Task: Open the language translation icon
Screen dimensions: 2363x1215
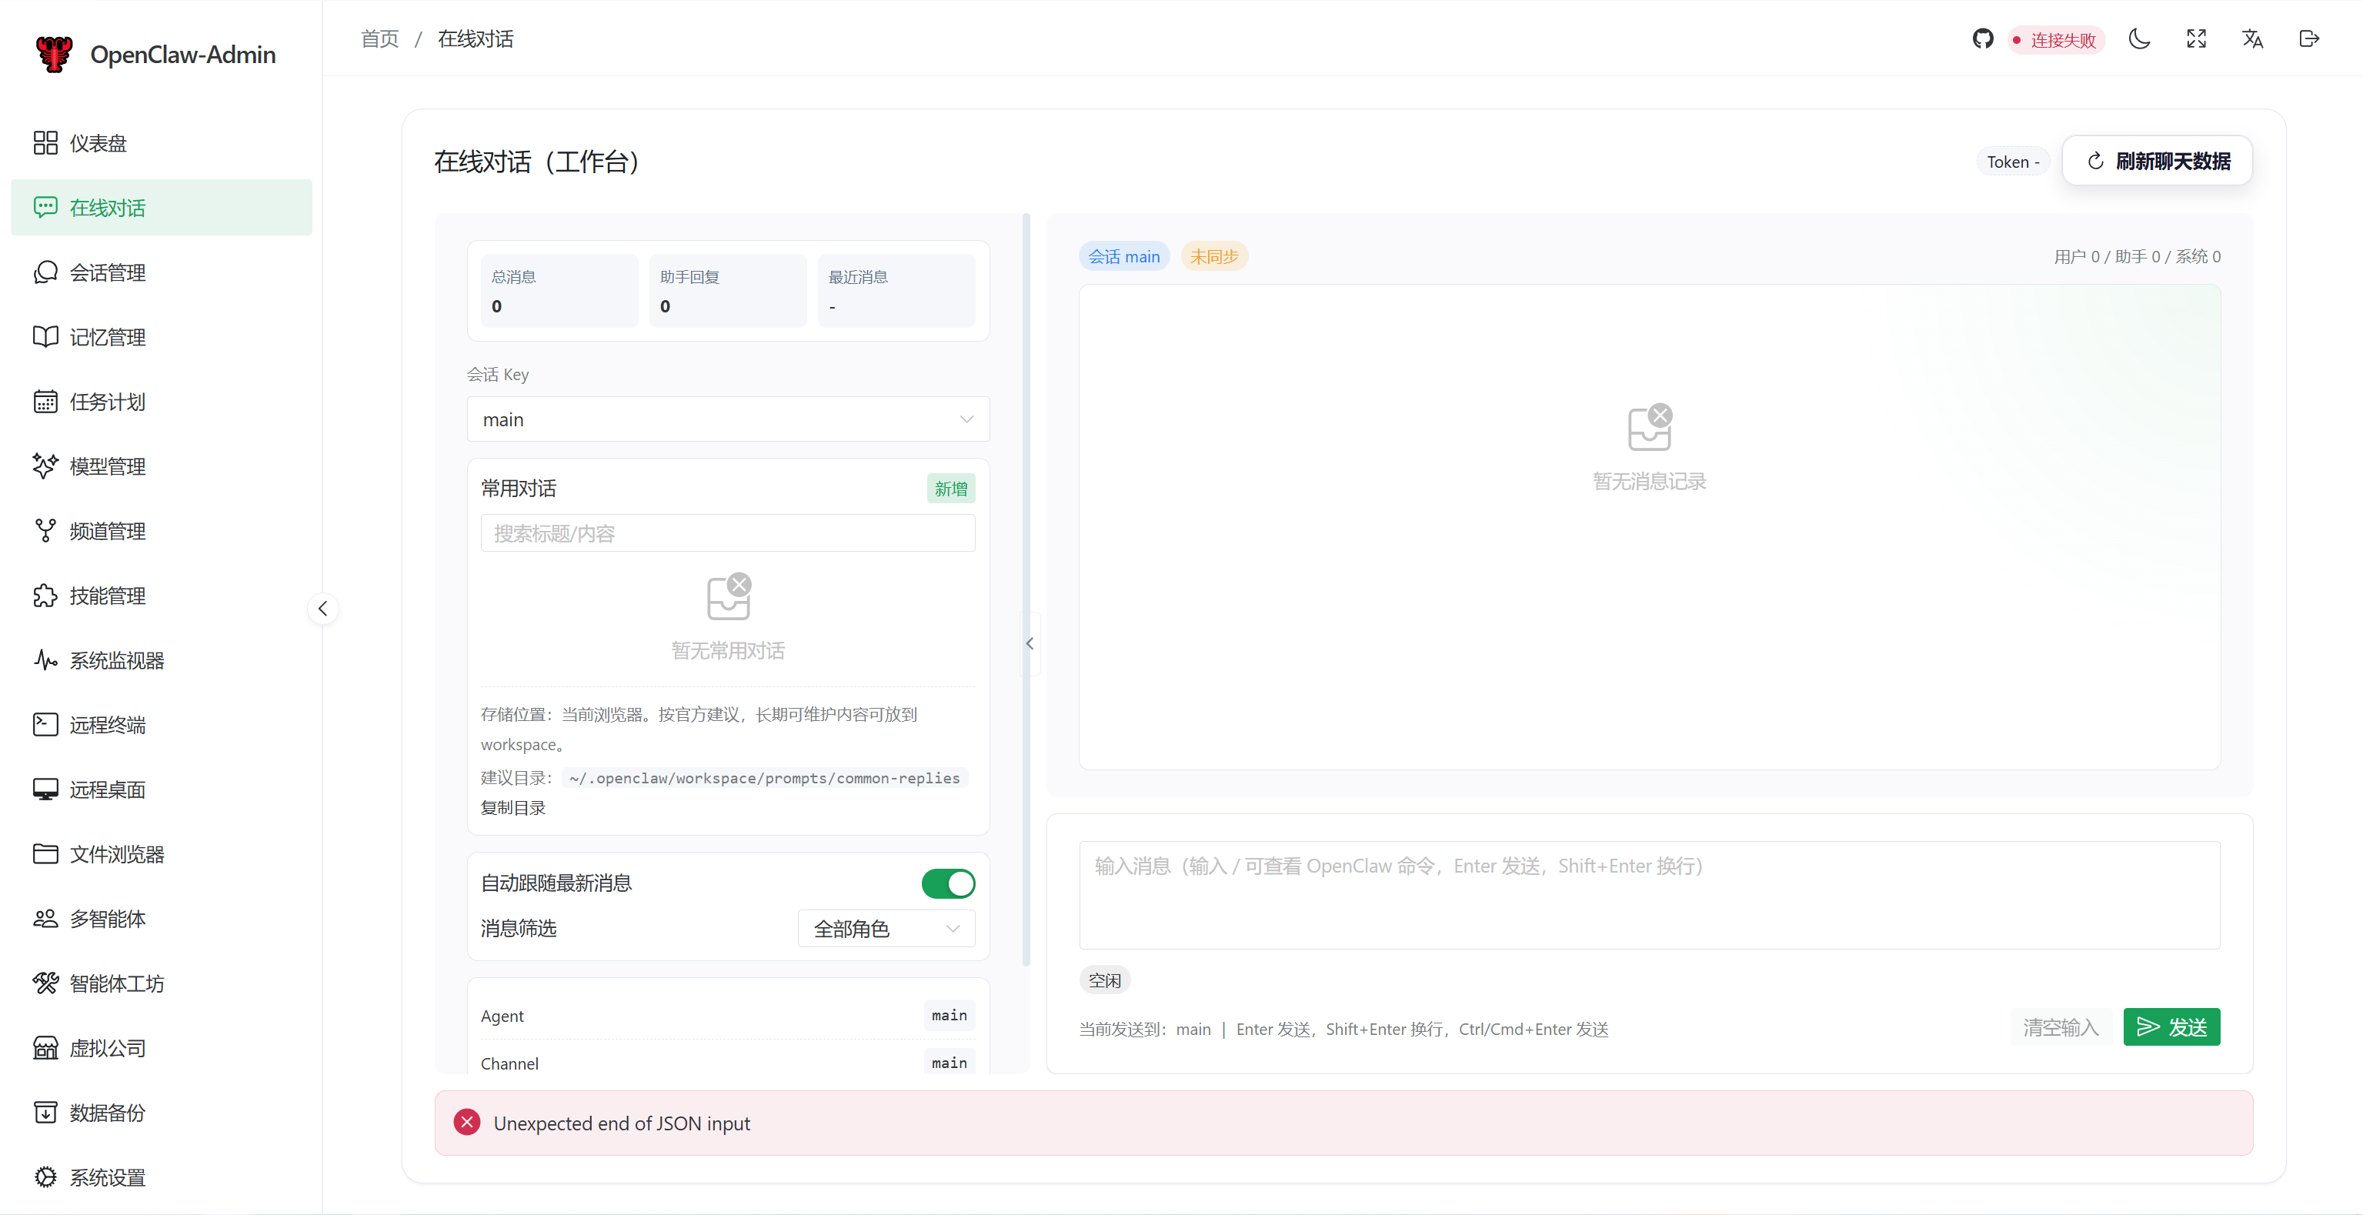Action: (2252, 38)
